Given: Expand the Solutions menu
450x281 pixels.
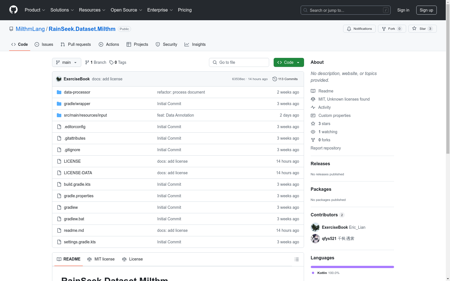Looking at the screenshot, I should 62,10.
